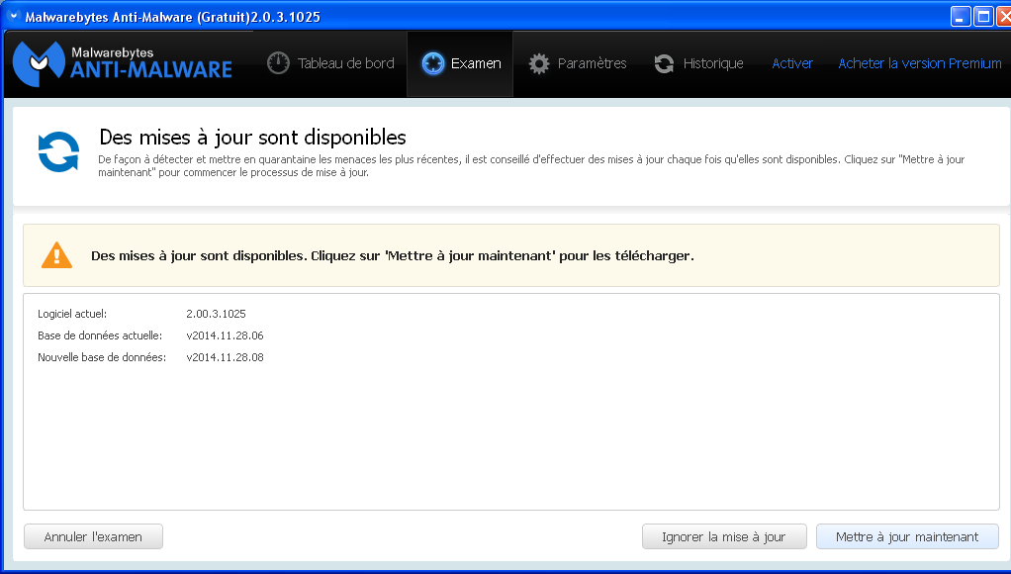Image resolution: width=1011 pixels, height=574 pixels.
Task: Click the title bar application menu icon
Action: [x=13, y=16]
